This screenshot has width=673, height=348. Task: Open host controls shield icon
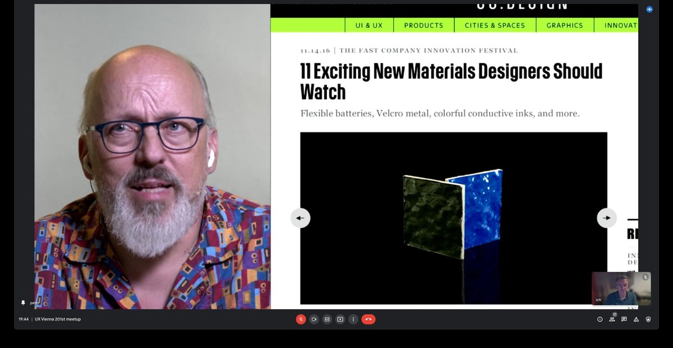pyautogui.click(x=648, y=319)
